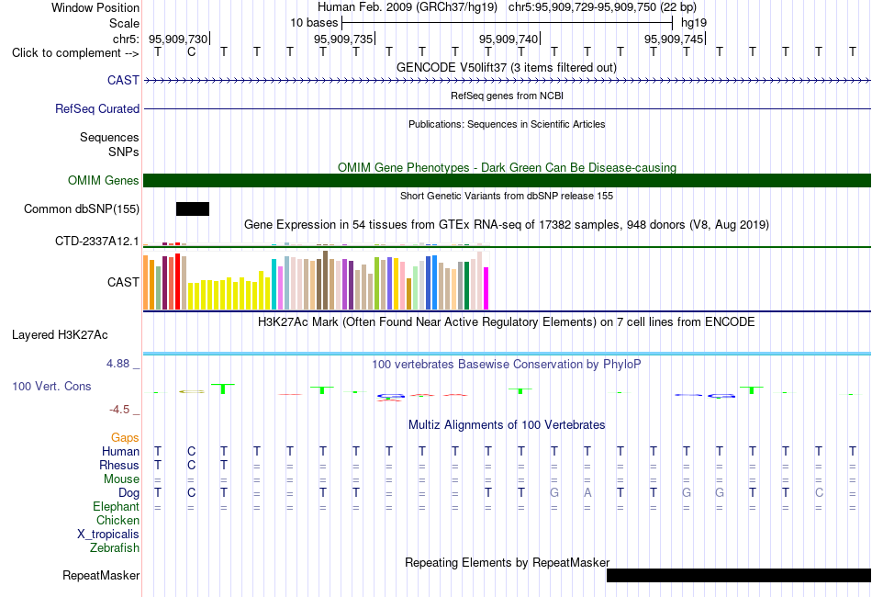Click the magenta bar in CAST GTEx chart
Image resolution: width=872 pixels, height=597 pixels.
486,288
